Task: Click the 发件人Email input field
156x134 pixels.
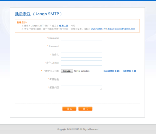Action: (x=81, y=63)
